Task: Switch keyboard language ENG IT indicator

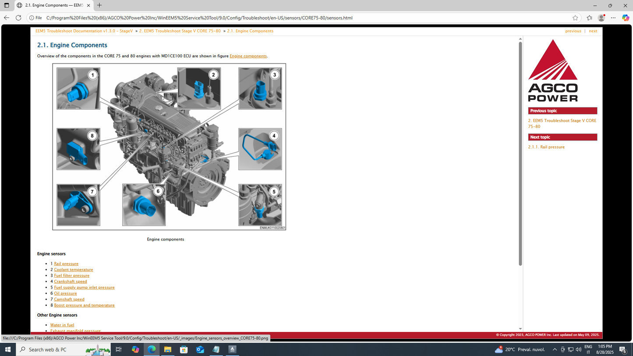Action: click(x=588, y=349)
